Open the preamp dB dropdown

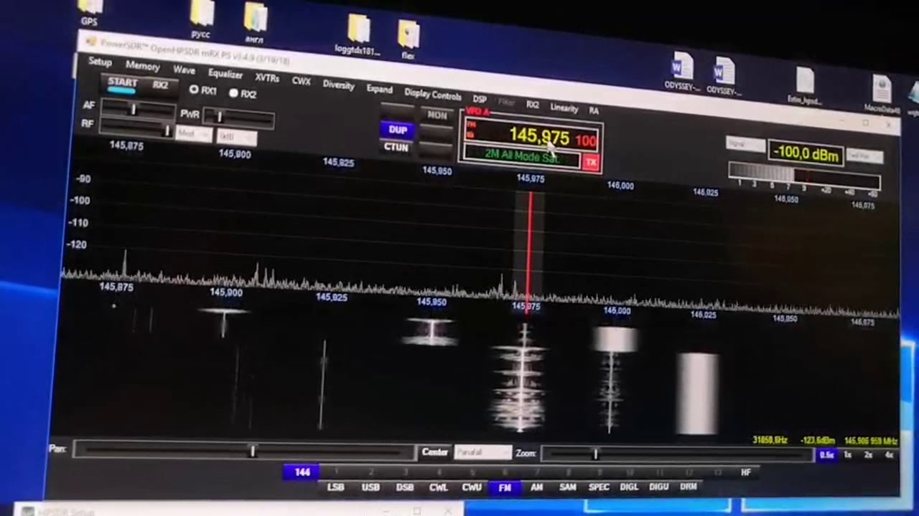(x=235, y=137)
